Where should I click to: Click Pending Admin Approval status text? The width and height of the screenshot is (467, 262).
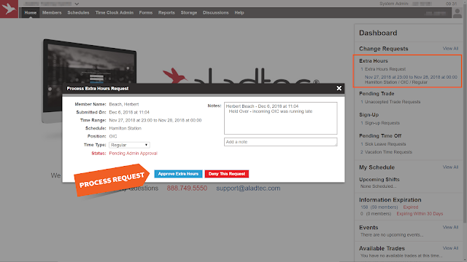(x=133, y=154)
